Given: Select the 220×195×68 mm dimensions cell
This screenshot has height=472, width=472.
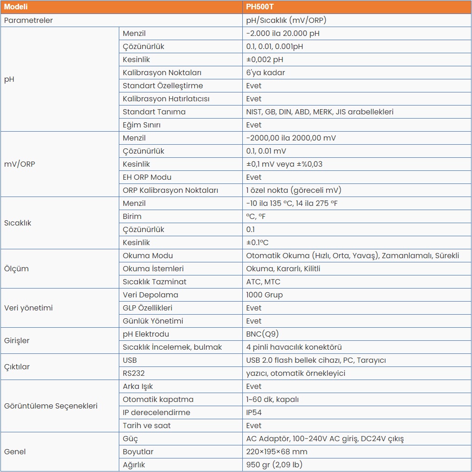Looking at the screenshot, I should click(x=357, y=451).
